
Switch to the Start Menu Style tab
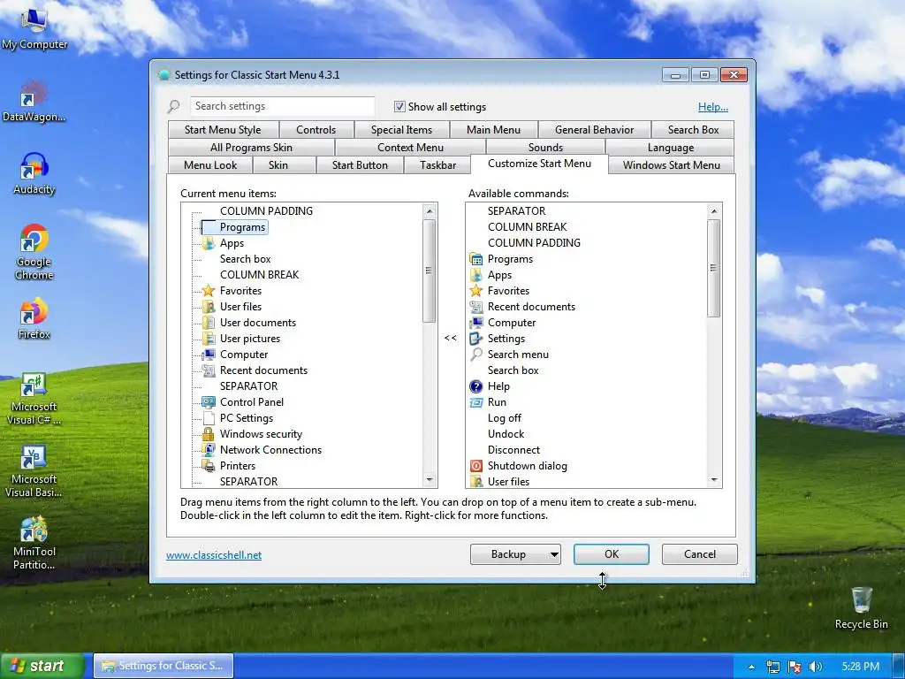coord(223,130)
